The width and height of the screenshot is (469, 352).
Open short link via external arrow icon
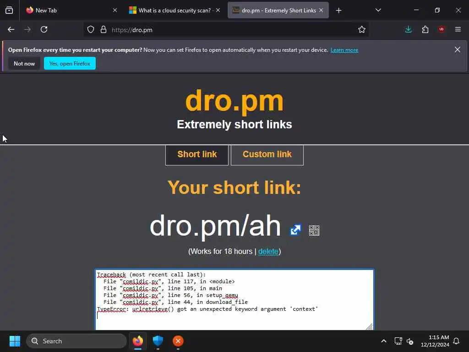coord(295,230)
